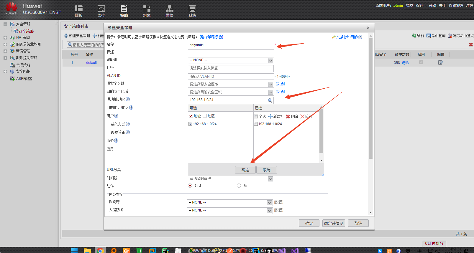The width and height of the screenshot is (474, 253).
Task: Expand the 配额控制策略 tree node
Action: coord(5,58)
